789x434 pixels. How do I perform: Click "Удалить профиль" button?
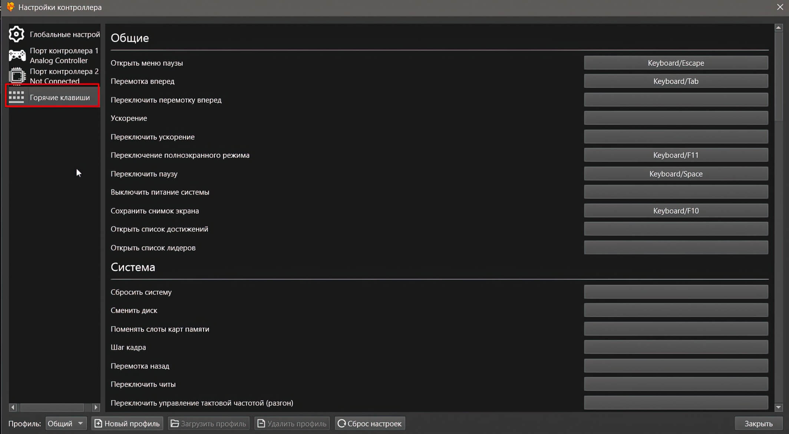292,423
